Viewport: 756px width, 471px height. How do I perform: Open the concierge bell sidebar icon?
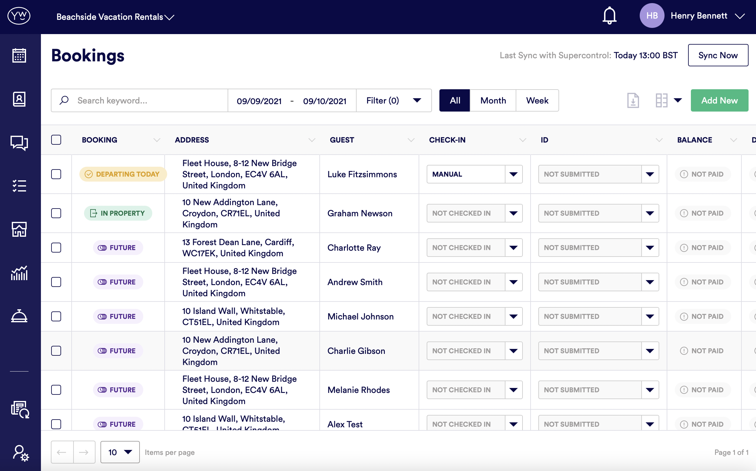(x=19, y=316)
